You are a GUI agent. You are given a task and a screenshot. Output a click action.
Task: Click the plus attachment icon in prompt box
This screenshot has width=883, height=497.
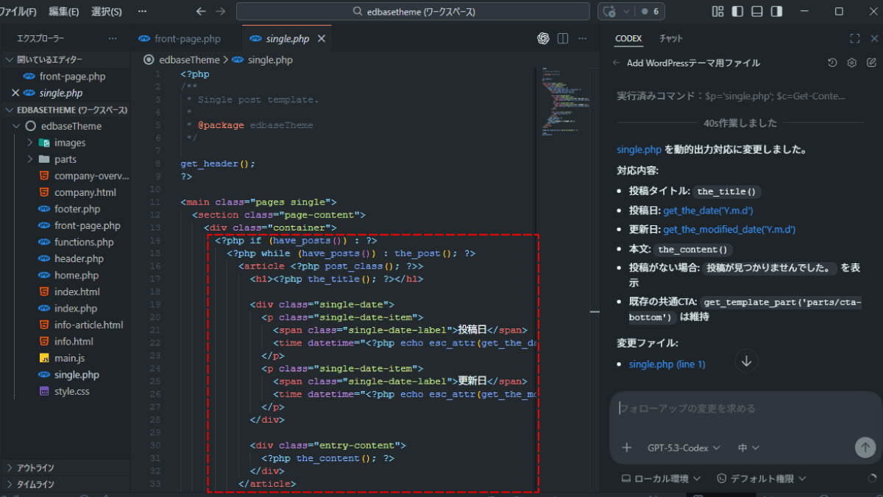click(x=627, y=448)
